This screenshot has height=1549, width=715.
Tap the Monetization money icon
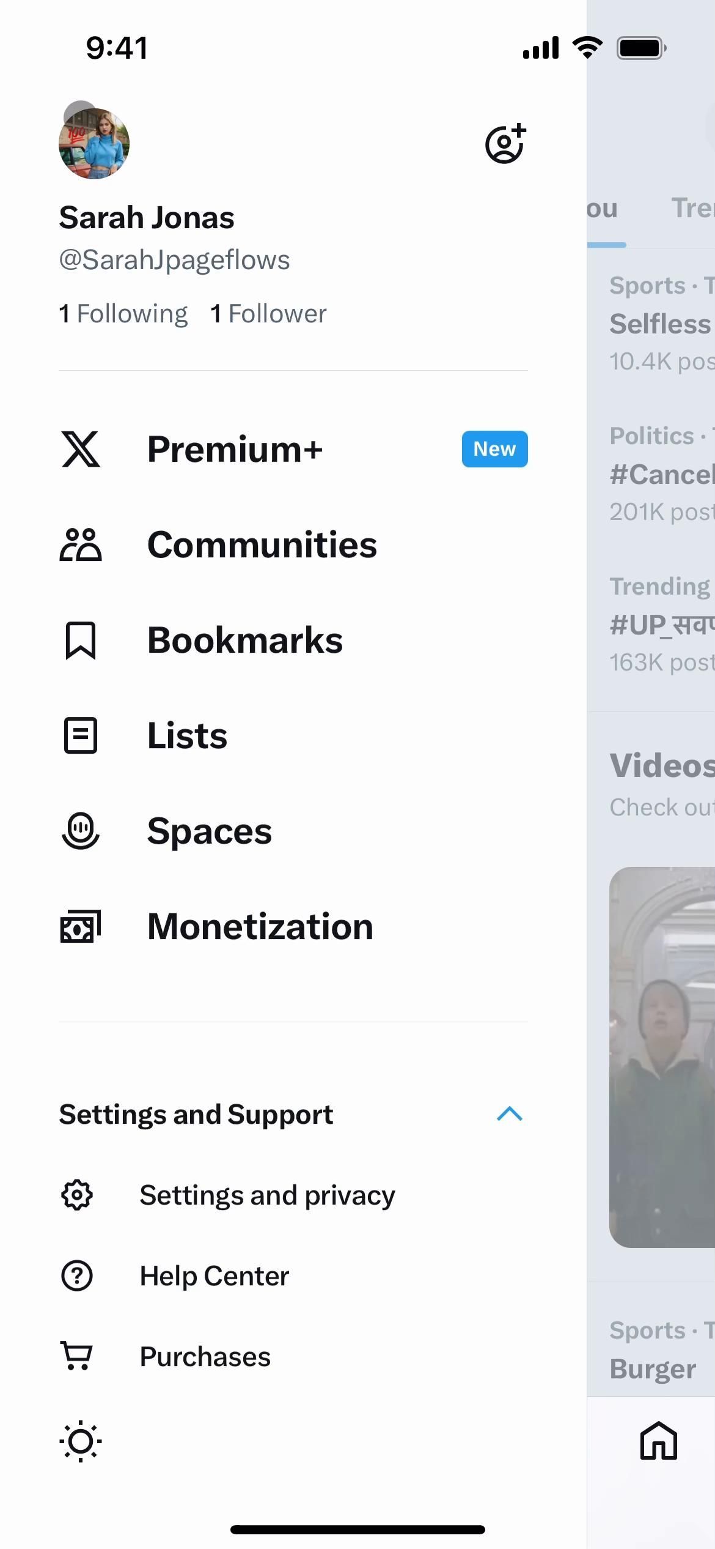click(x=81, y=926)
